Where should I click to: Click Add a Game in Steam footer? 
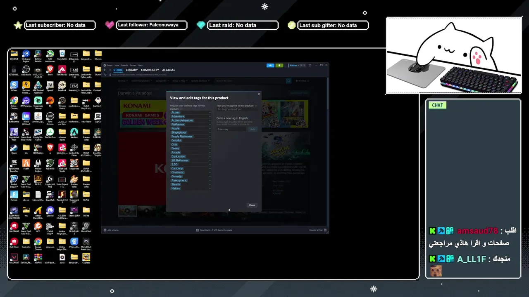[x=111, y=230]
